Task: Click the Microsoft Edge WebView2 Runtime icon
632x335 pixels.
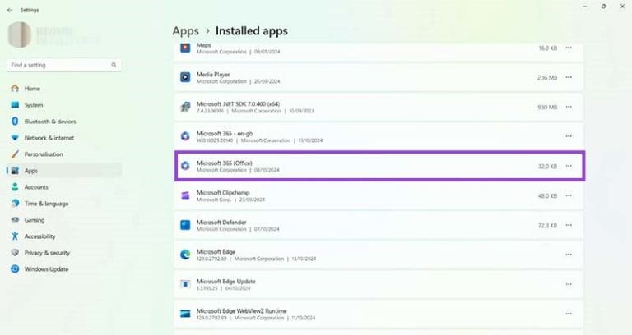Action: (x=185, y=314)
